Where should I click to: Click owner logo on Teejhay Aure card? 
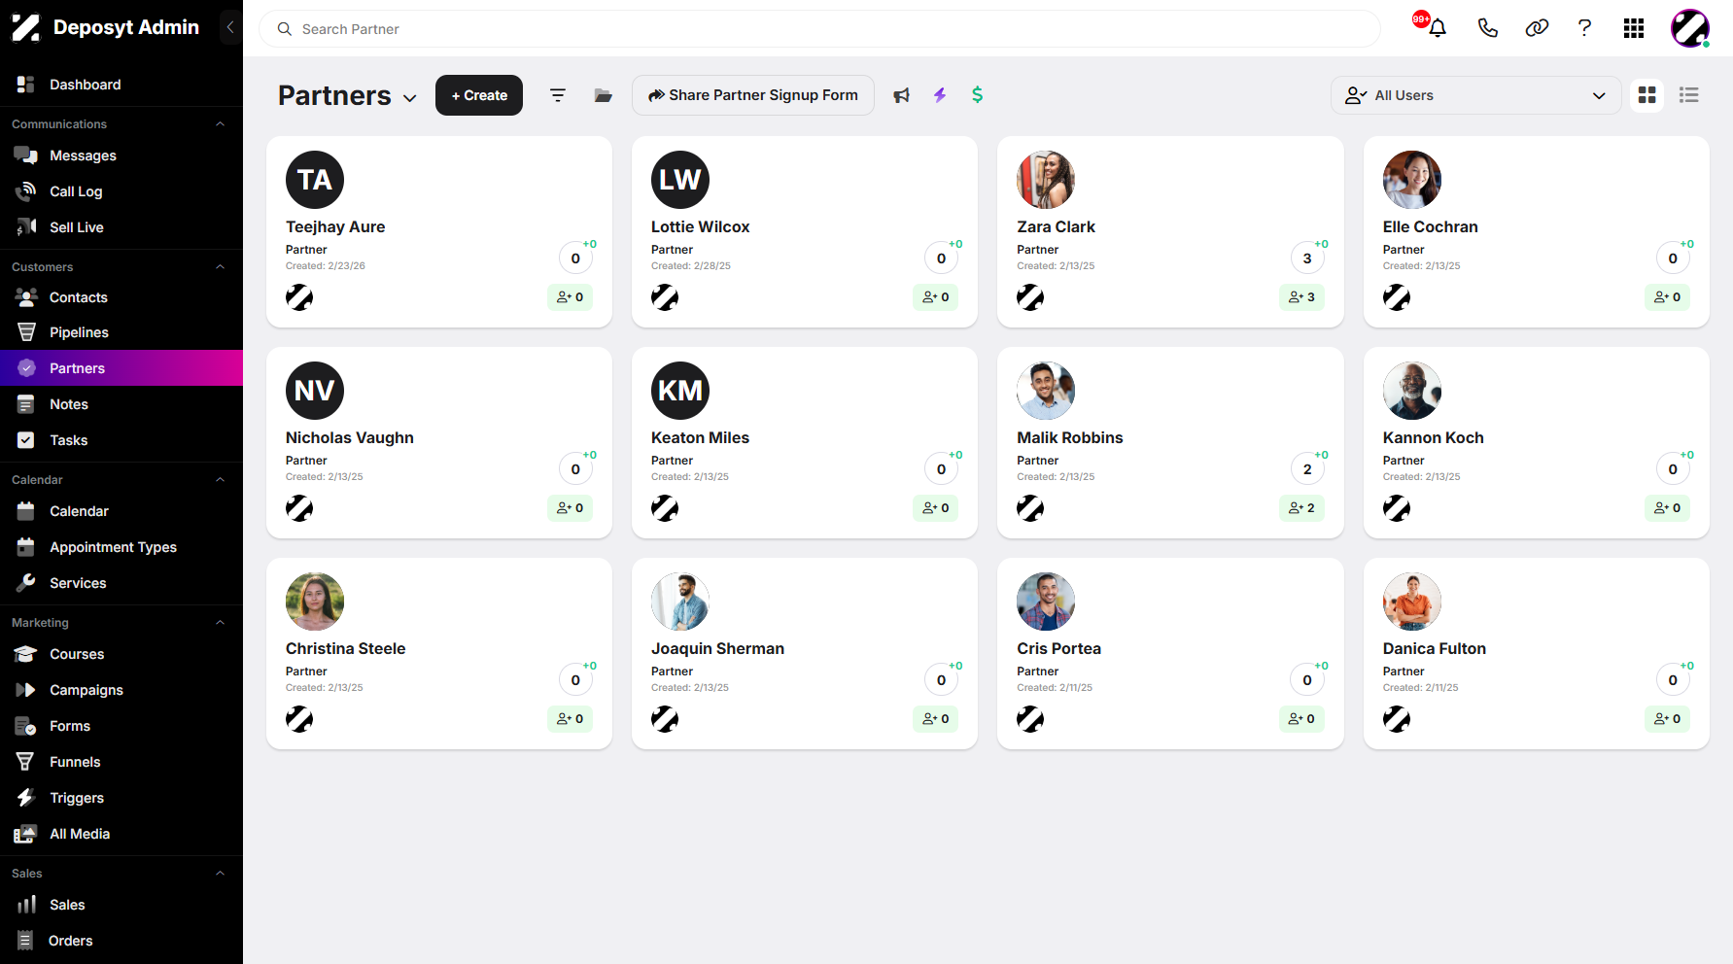point(299,297)
